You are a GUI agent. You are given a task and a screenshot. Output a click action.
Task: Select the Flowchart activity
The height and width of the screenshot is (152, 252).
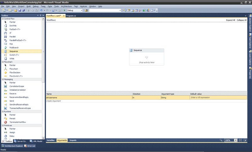pos(14,69)
